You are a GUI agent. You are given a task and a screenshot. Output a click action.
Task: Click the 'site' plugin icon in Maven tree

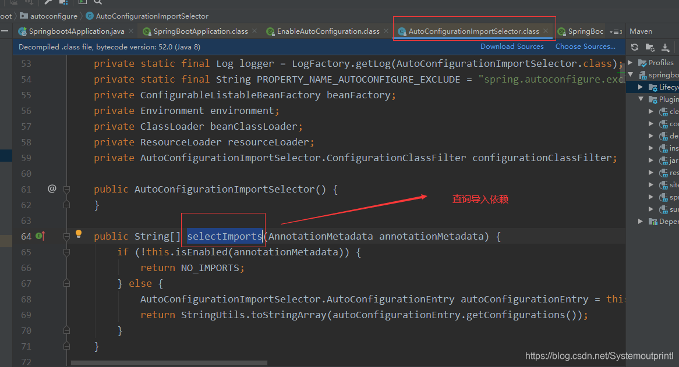click(x=663, y=185)
